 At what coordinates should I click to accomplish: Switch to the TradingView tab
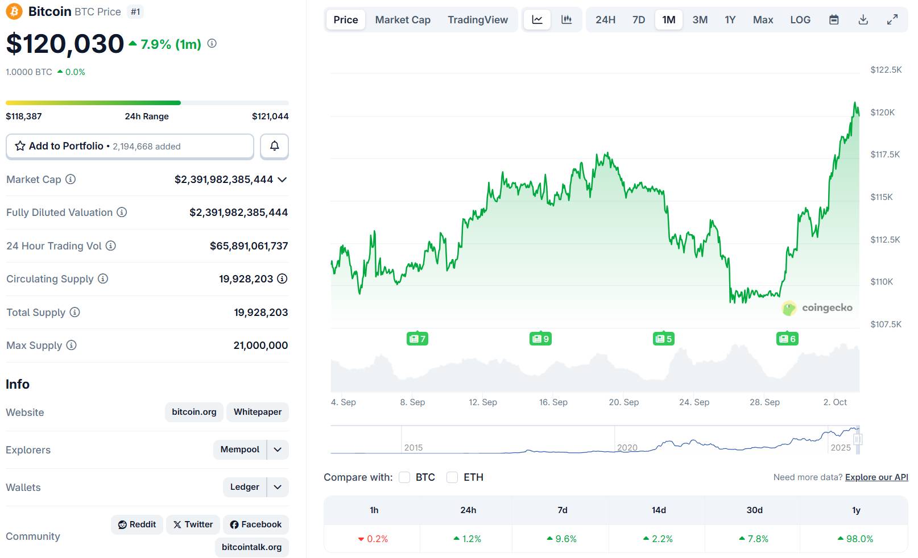tap(477, 20)
